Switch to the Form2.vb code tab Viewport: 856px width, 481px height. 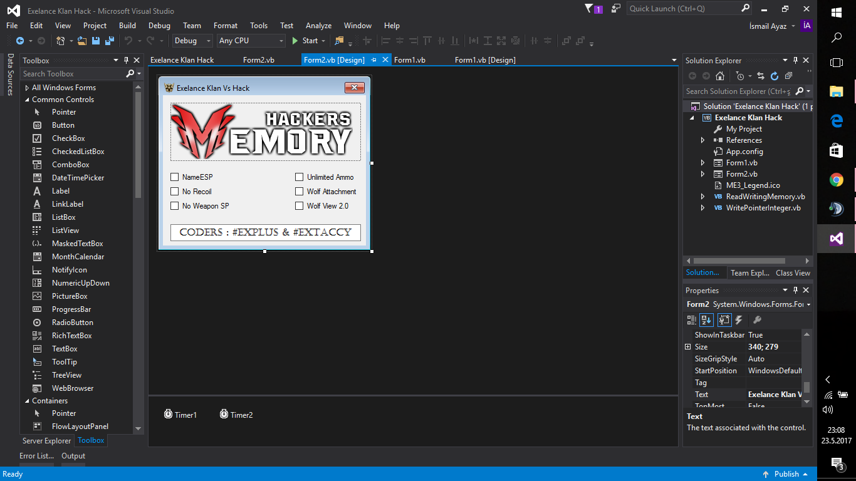pyautogui.click(x=258, y=60)
